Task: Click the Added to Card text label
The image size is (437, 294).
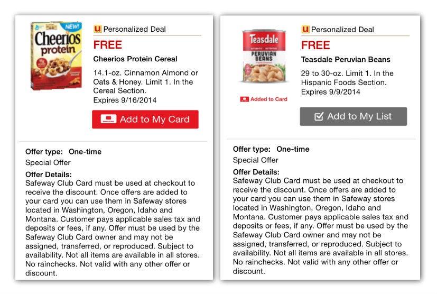Action: pyautogui.click(x=269, y=99)
